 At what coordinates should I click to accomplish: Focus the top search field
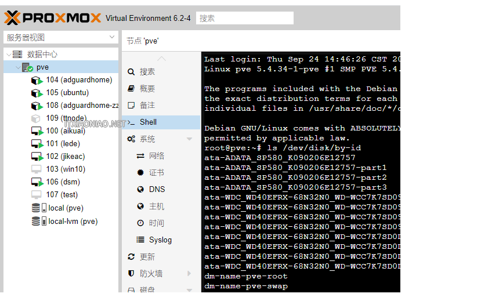(245, 18)
